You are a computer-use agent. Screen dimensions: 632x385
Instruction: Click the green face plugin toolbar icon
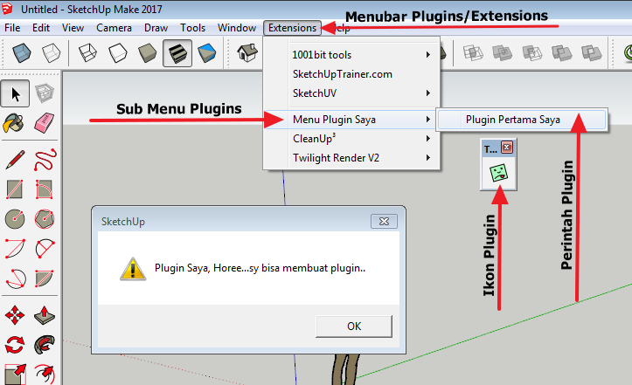click(x=498, y=173)
